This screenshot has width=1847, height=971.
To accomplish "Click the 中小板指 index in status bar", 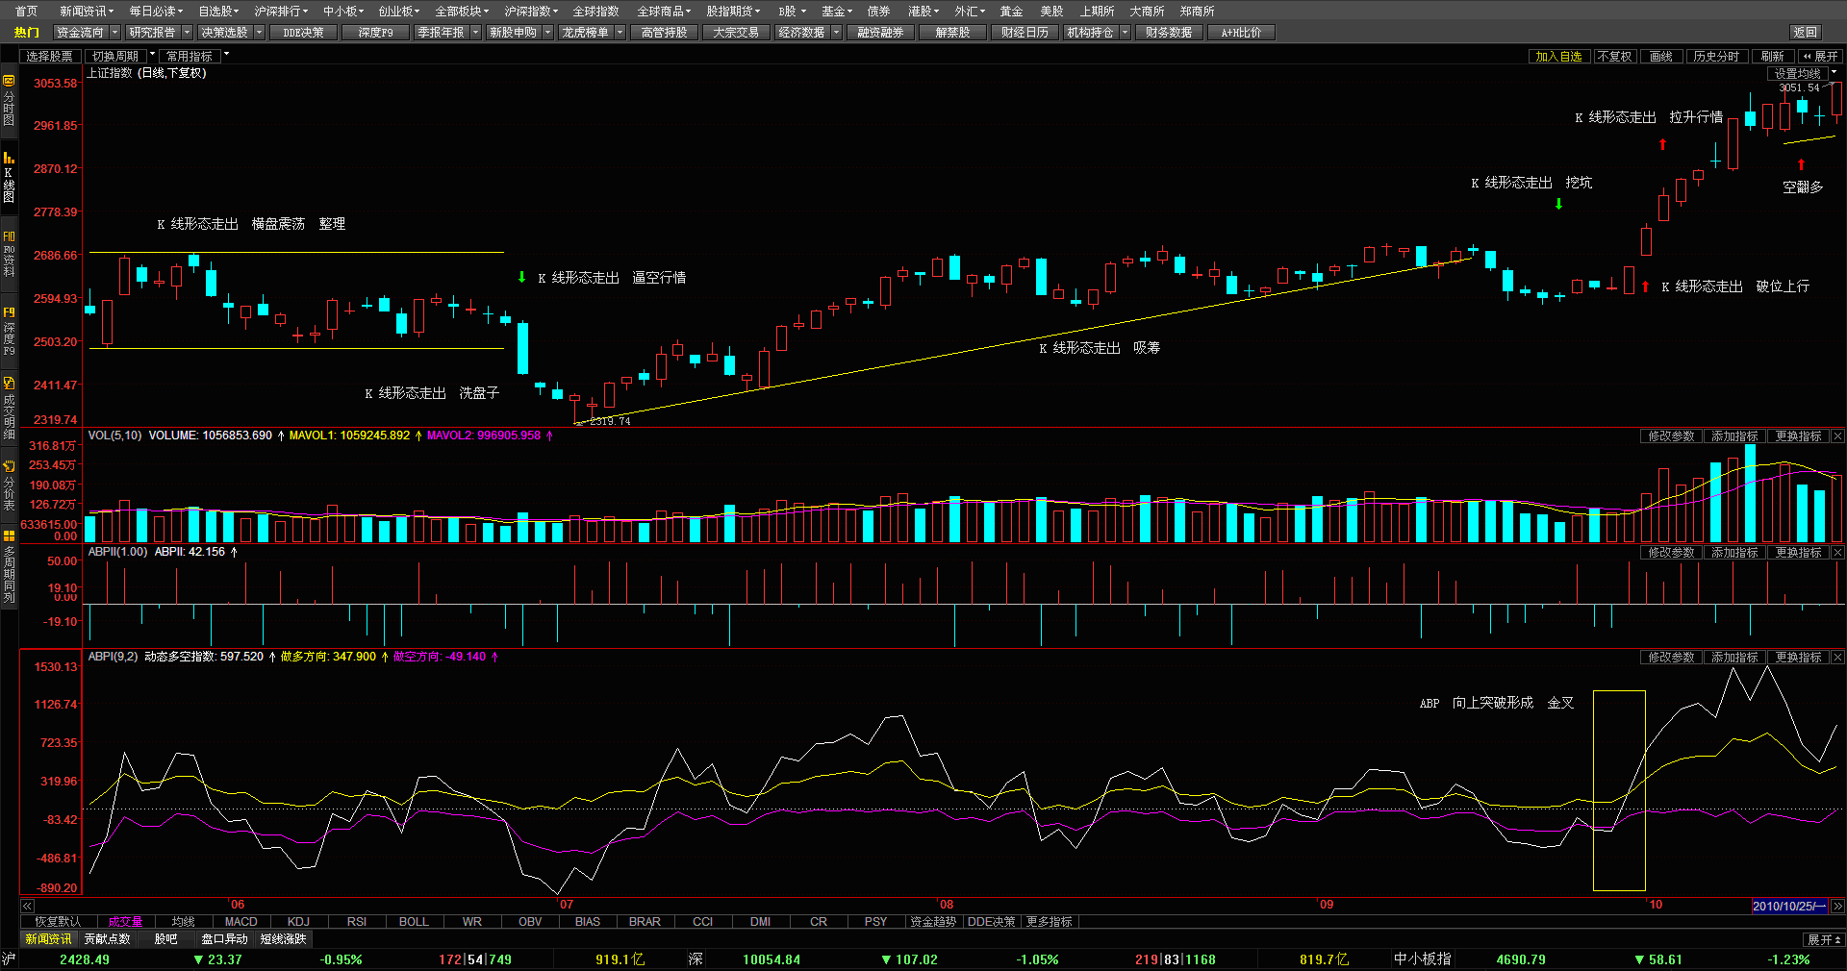I will 1422,959.
